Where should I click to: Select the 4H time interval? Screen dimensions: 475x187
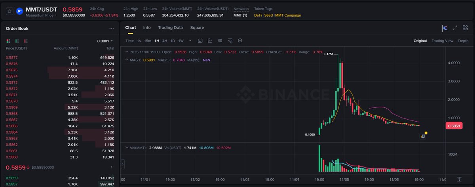tap(164, 41)
